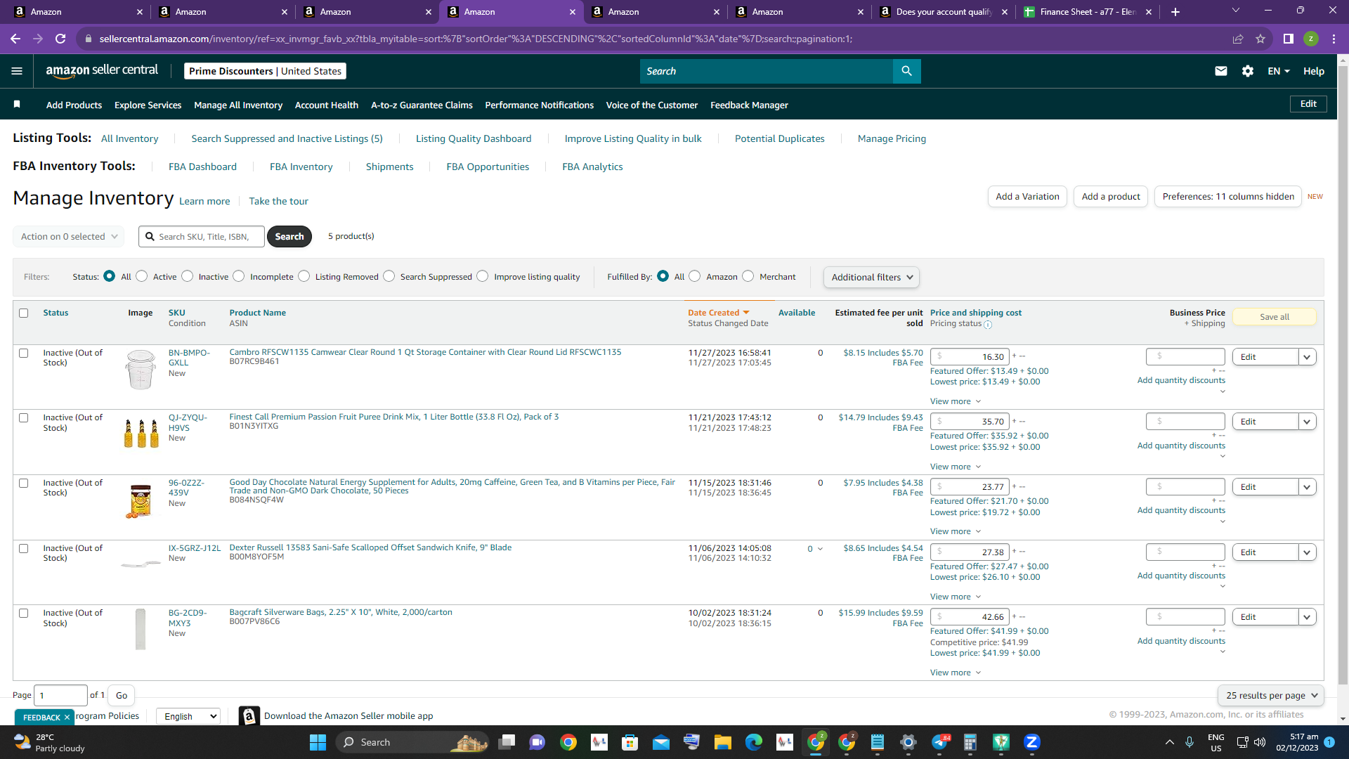Go back using the browser back arrow
The image size is (1349, 759).
point(15,39)
